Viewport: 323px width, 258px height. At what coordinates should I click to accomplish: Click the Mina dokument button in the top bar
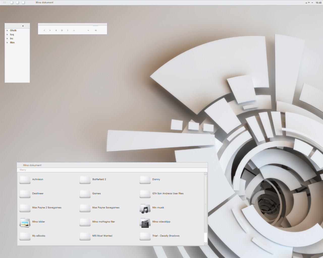(44, 3)
